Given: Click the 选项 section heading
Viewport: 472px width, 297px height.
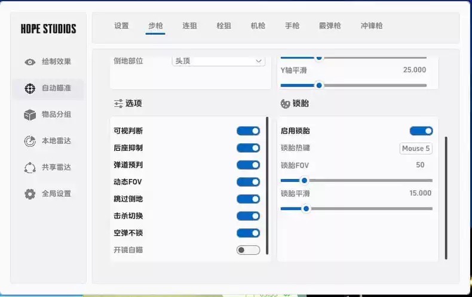Looking at the screenshot, I should pos(133,103).
